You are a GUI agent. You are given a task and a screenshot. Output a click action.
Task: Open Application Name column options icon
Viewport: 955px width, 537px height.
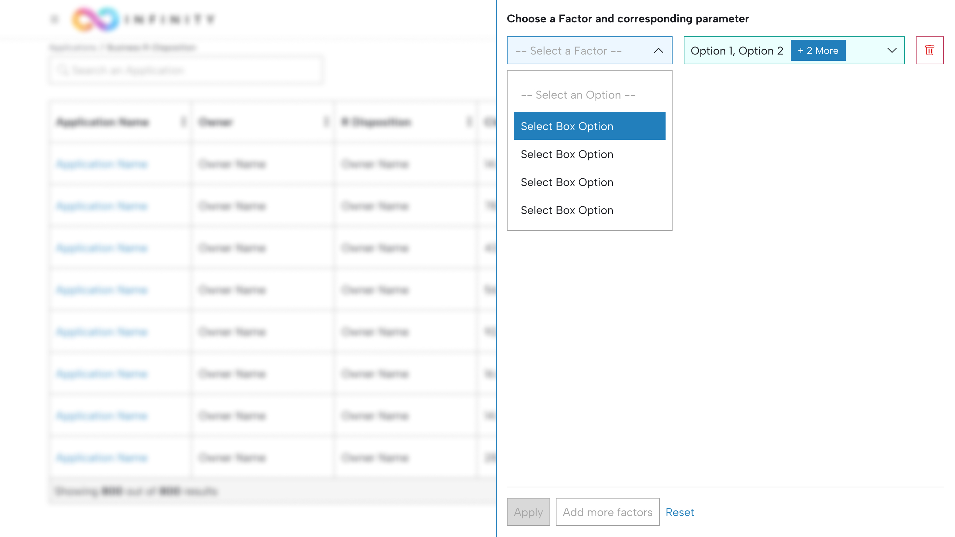coord(183,122)
